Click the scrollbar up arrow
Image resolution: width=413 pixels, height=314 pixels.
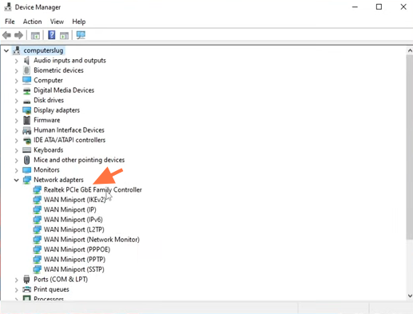(410, 50)
